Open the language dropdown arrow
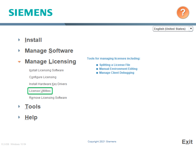Screen dimensions: 196x147 191,29
